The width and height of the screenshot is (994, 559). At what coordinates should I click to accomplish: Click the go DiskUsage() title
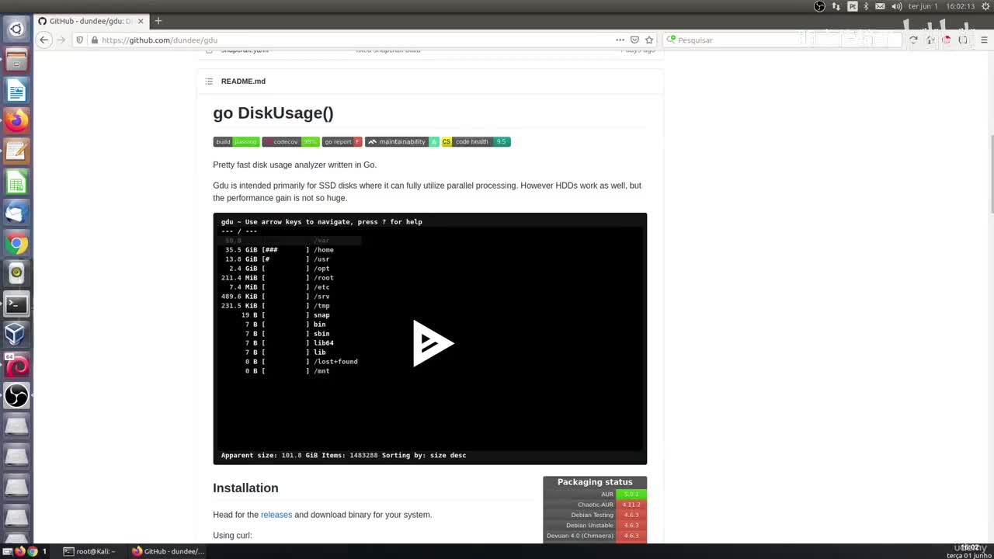point(273,113)
